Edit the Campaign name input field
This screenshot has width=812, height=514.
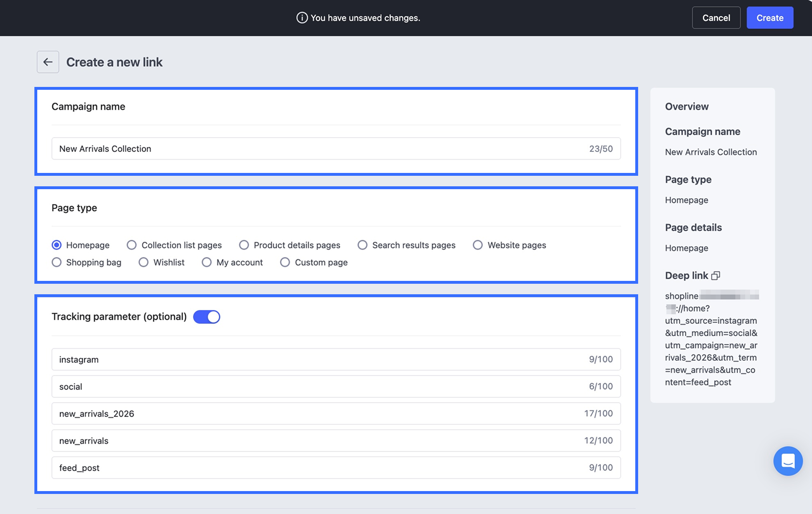click(336, 149)
